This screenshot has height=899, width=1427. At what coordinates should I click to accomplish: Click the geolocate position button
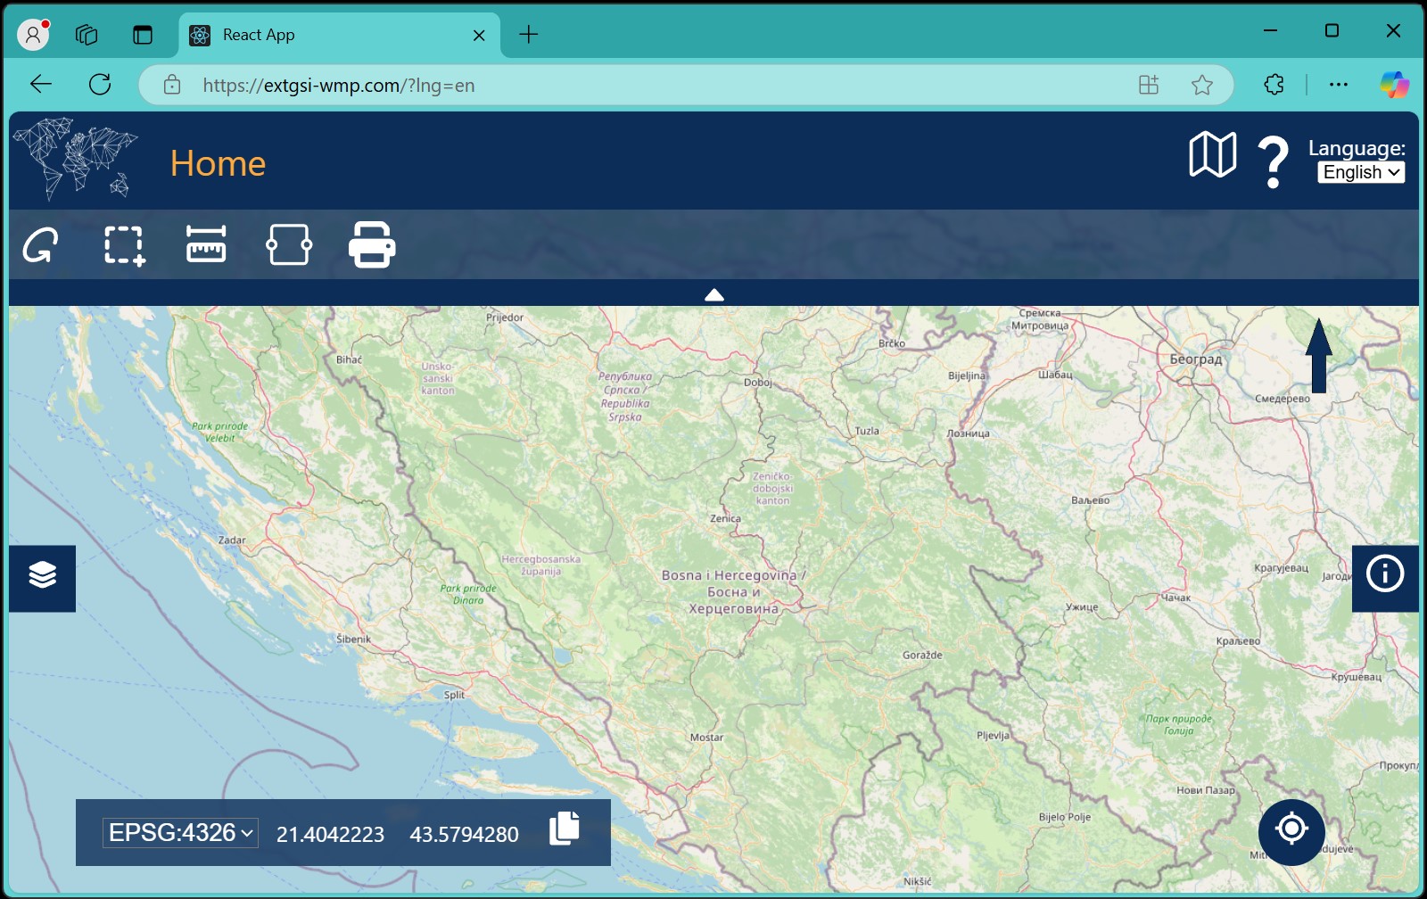coord(1291,831)
